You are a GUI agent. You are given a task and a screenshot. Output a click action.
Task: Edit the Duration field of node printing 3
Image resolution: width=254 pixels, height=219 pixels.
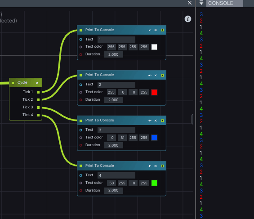(x=114, y=145)
